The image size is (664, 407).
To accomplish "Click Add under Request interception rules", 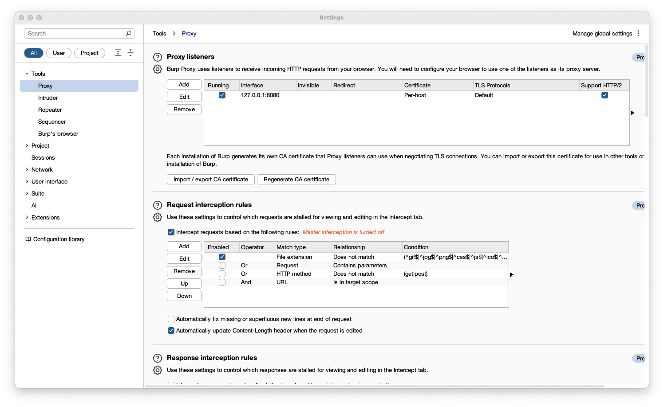I will click(184, 247).
